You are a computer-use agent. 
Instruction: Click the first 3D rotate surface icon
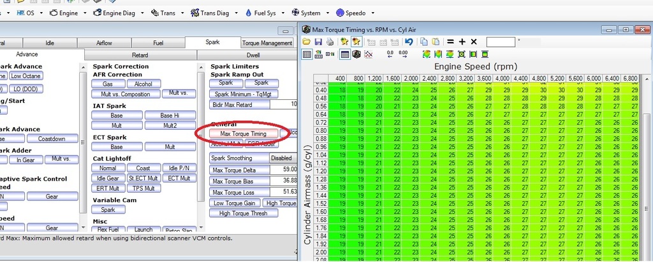[426, 54]
